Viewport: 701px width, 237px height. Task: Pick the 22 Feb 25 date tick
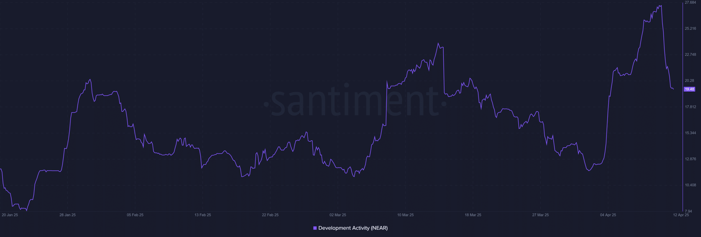click(270, 215)
